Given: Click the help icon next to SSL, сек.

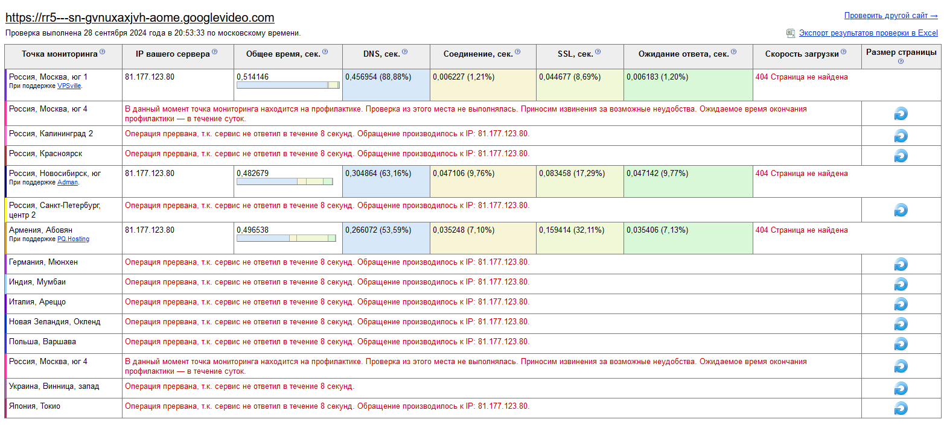Looking at the screenshot, I should (x=598, y=52).
